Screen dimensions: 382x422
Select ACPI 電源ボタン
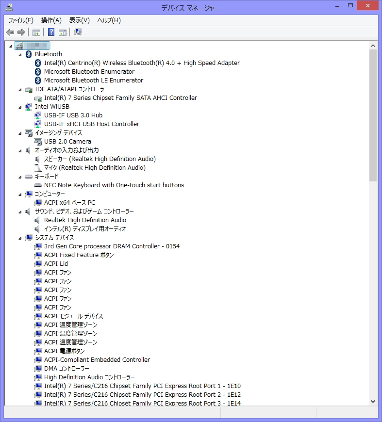(x=64, y=351)
